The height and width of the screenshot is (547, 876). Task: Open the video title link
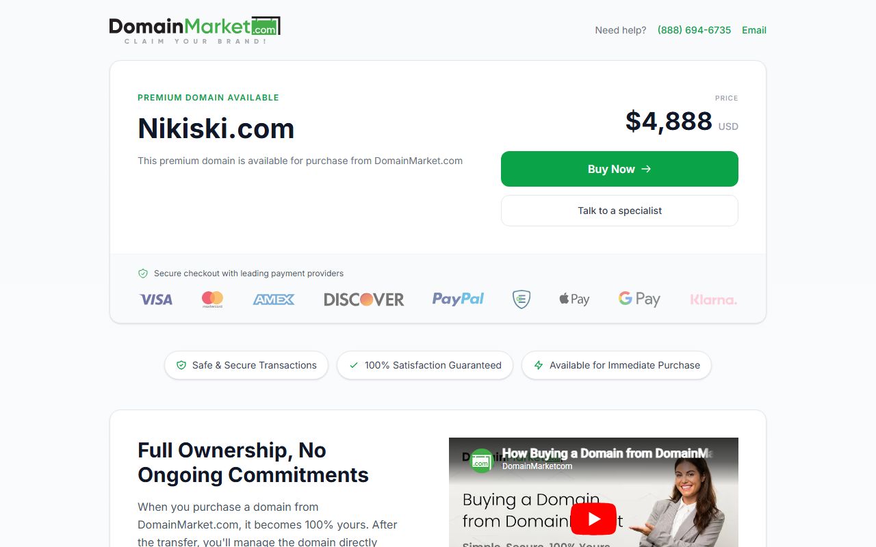(607, 453)
